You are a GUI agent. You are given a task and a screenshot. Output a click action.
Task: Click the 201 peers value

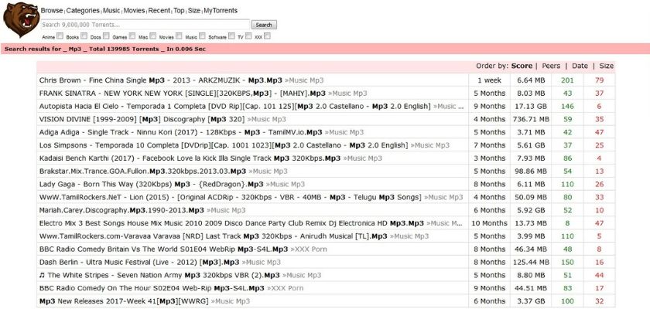pyautogui.click(x=567, y=80)
